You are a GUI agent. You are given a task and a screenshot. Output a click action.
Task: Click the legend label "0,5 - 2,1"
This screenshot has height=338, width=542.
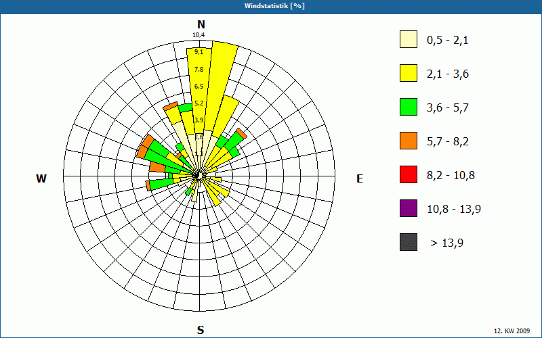(x=448, y=41)
